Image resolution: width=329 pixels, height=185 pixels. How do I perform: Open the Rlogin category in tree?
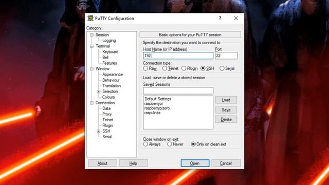coord(107,125)
